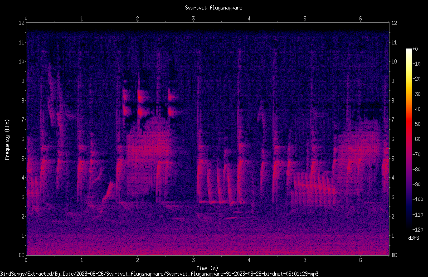This screenshot has width=428, height=277.
Task: Click the BirdSongs file path text at bottom
Action: tap(159, 274)
